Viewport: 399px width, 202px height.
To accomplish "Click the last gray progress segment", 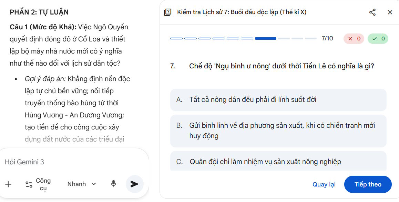I will [310, 38].
